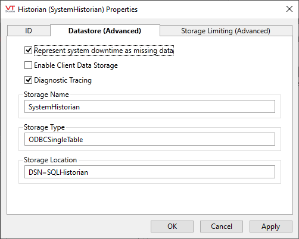Apply the historian settings
Screen dimensions: 299x239
click(271, 227)
